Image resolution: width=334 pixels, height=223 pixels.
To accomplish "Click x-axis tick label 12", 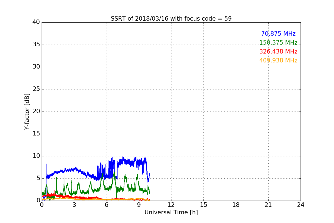I will click(171, 205).
